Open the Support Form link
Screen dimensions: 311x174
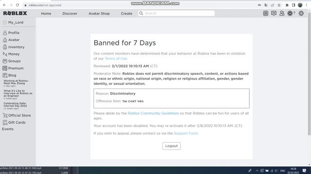(186, 133)
